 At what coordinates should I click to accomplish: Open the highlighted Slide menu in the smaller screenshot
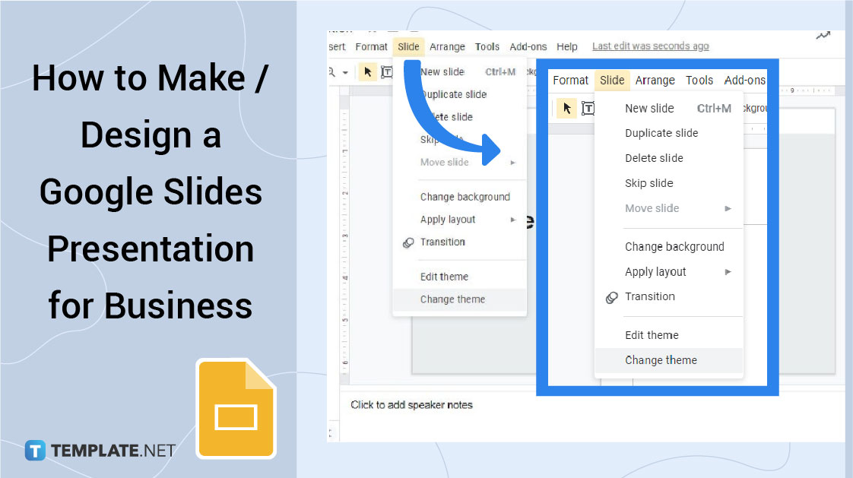pyautogui.click(x=408, y=47)
